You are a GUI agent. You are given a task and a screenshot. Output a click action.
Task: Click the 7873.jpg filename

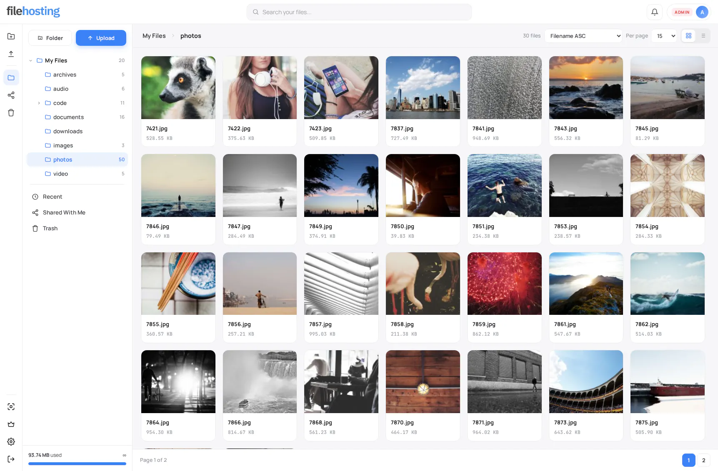coord(565,423)
